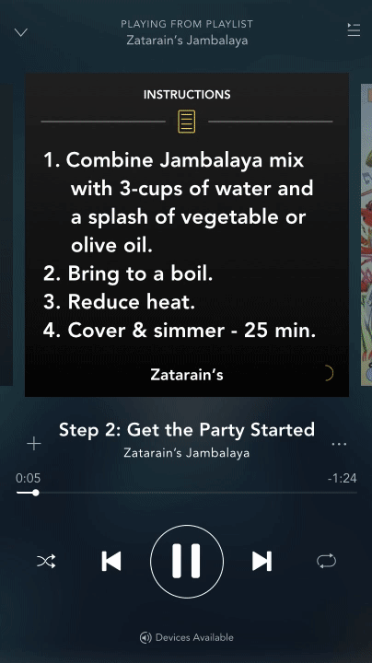Select the previous album art on left
The height and width of the screenshot is (663, 372).
tap(6, 235)
